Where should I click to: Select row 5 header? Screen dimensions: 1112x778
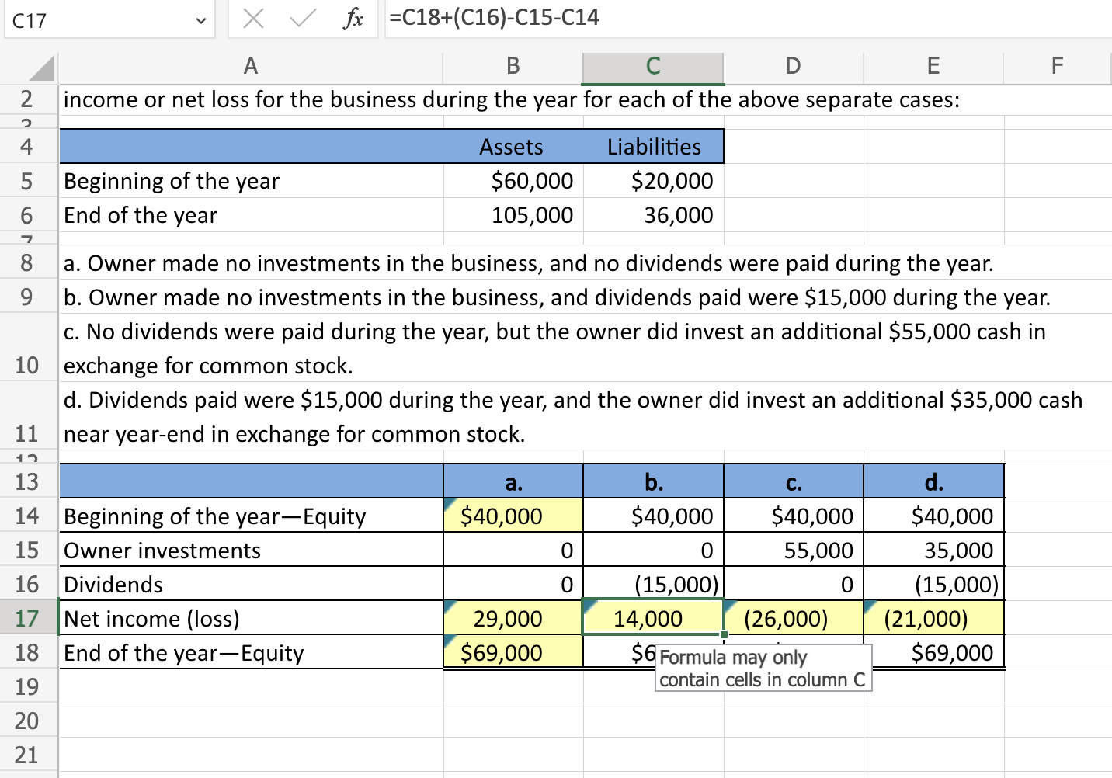[27, 181]
